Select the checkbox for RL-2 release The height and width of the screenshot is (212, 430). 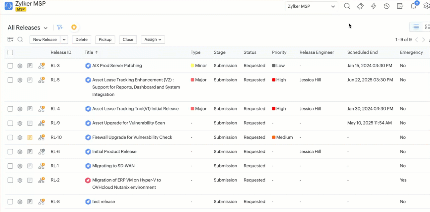point(10,180)
